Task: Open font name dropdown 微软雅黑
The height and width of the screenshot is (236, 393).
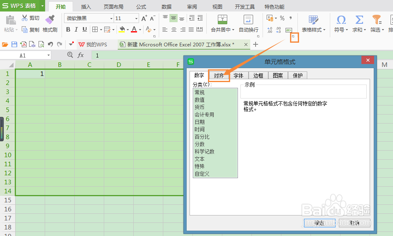Action: click(x=111, y=18)
